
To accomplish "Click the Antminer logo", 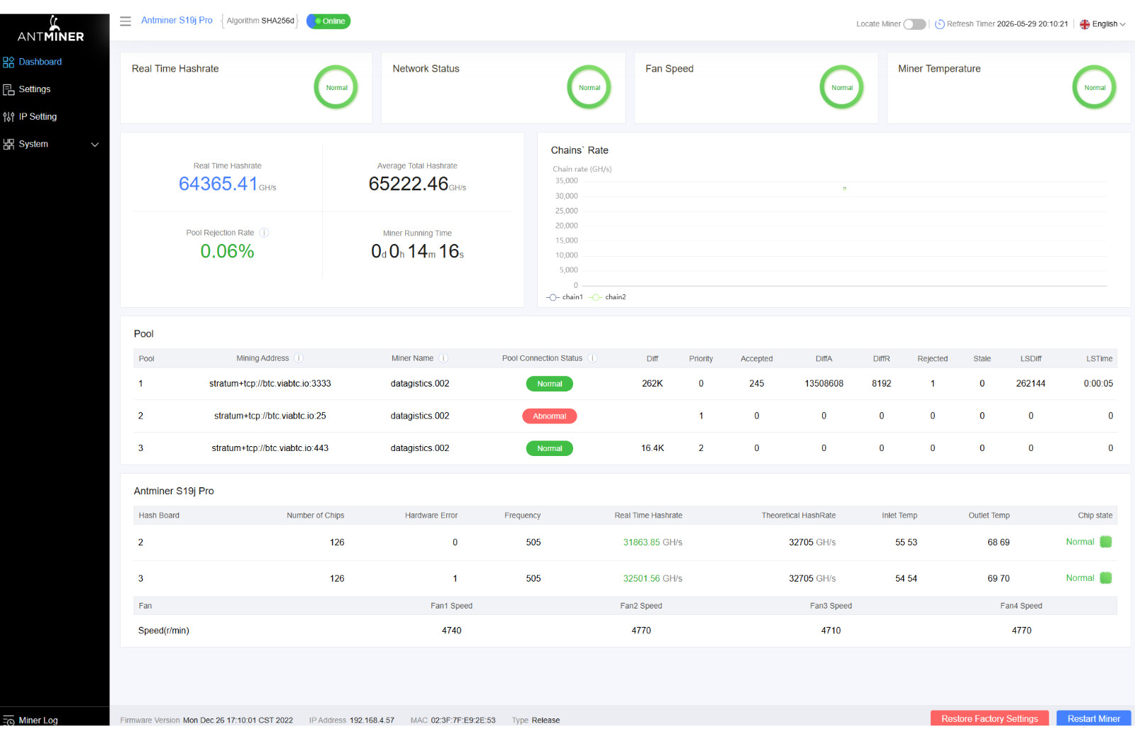I will [51, 29].
